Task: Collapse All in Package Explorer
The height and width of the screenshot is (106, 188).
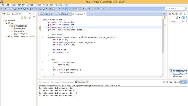Action: [x=22, y=18]
